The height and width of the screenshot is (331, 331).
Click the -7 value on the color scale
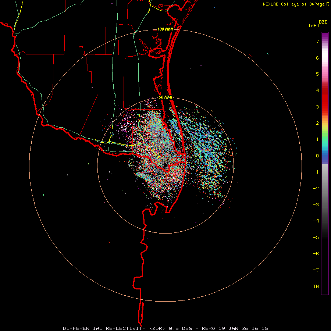[316, 270]
